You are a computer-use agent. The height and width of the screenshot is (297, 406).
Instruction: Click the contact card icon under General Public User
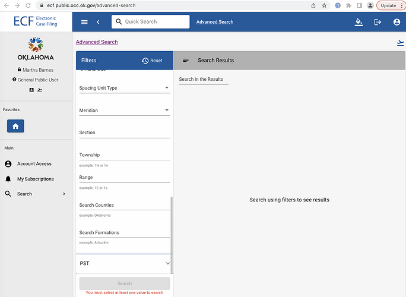[x=31, y=90]
